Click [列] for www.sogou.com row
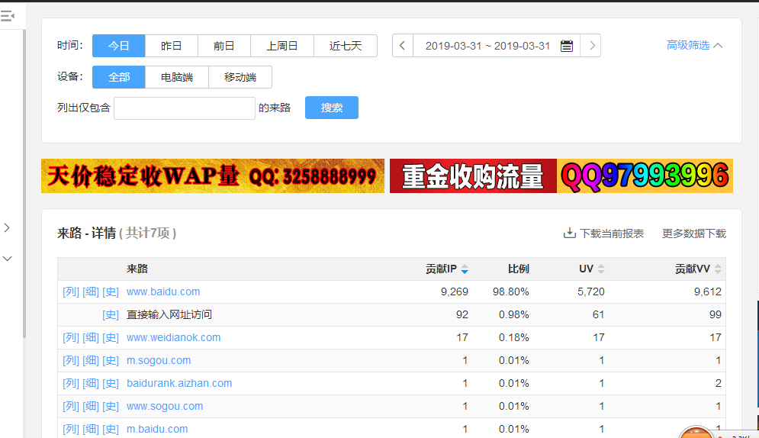Viewport: 759px width, 438px height. 71,406
